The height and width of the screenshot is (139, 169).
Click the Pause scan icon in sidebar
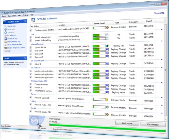point(5,29)
